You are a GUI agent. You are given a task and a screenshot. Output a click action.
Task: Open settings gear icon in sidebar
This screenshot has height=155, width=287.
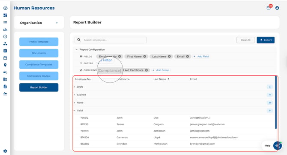(5, 151)
